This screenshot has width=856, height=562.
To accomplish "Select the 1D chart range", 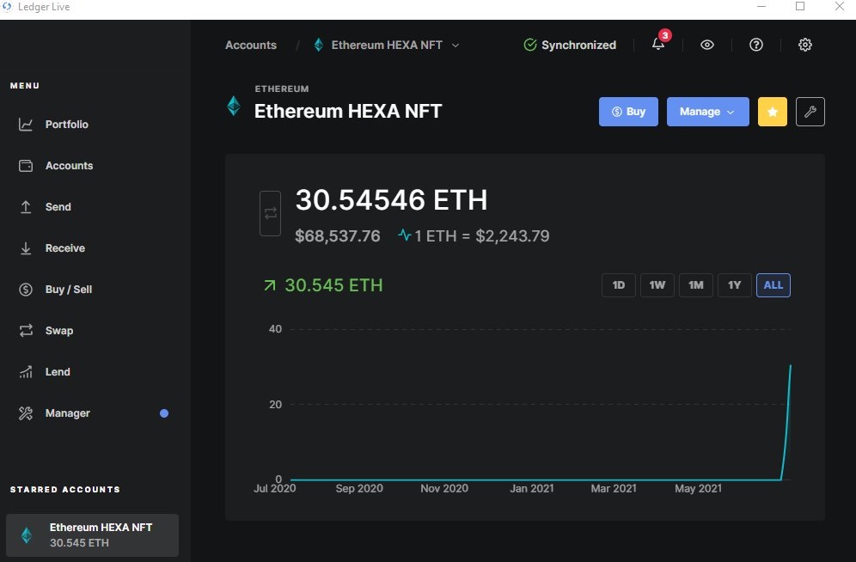I will coord(619,285).
